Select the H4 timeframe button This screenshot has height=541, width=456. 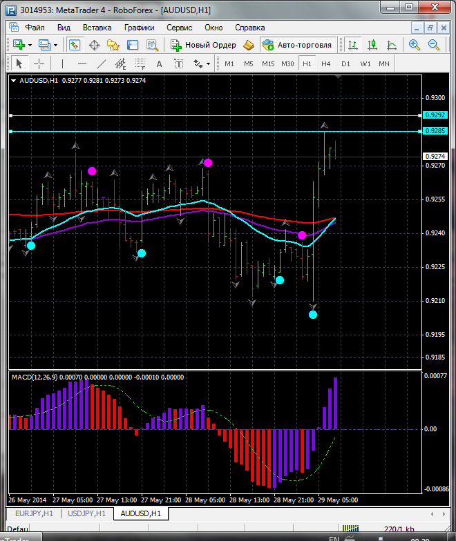326,63
